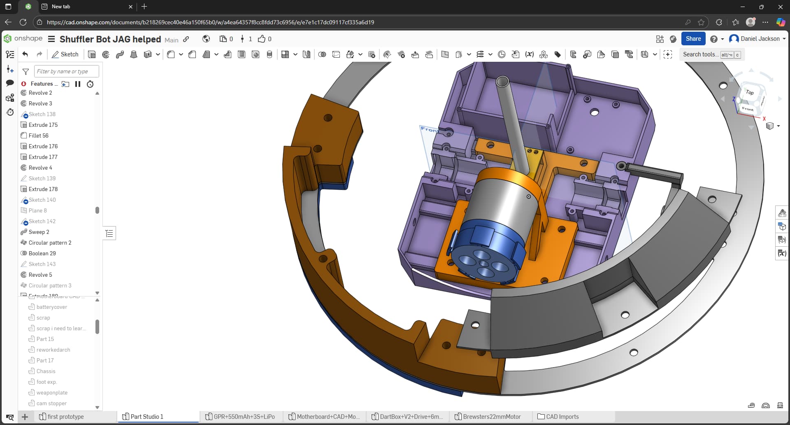Toggle the feature list filter icon
This screenshot has height=425, width=790.
[x=26, y=72]
